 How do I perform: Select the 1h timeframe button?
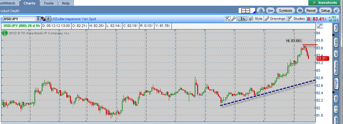tap(243, 19)
